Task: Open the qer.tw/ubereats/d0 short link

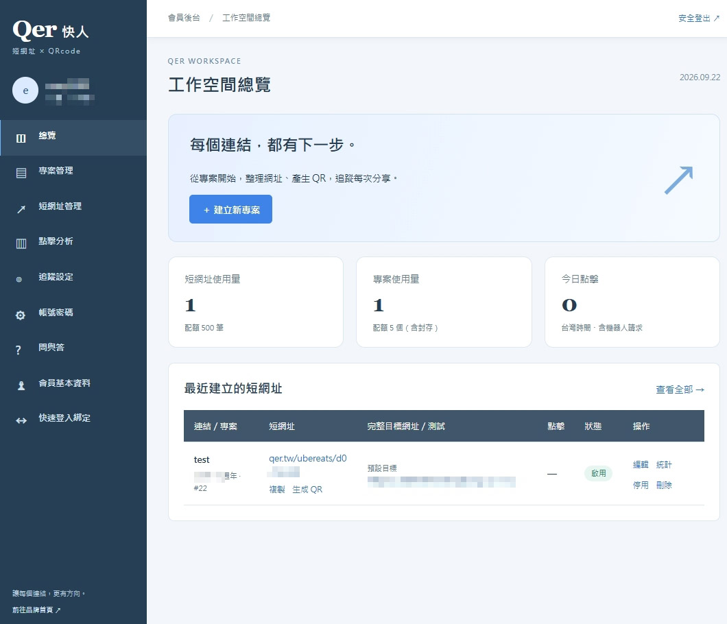Action: coord(308,459)
